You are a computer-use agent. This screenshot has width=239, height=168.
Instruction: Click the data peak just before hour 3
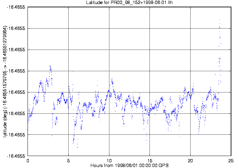click(50, 66)
